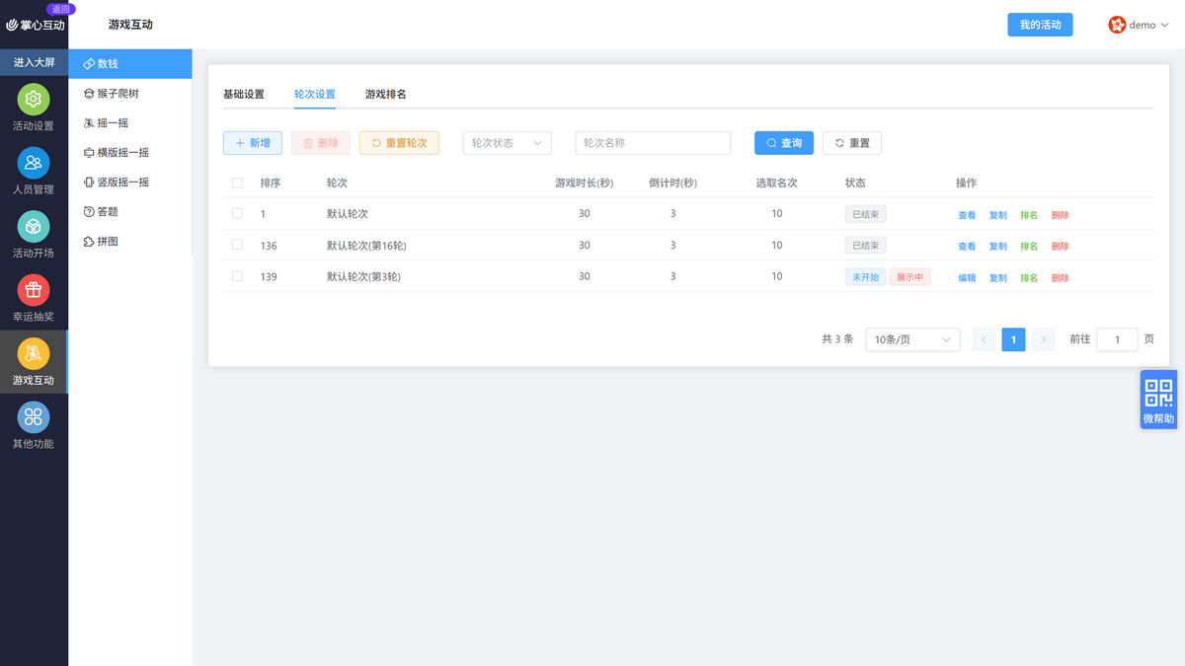1185x666 pixels.
Task: Switch to the 轮次设置 tab
Action: 315,95
